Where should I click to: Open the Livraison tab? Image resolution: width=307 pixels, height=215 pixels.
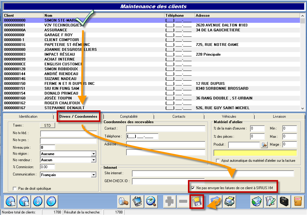click(x=279, y=116)
